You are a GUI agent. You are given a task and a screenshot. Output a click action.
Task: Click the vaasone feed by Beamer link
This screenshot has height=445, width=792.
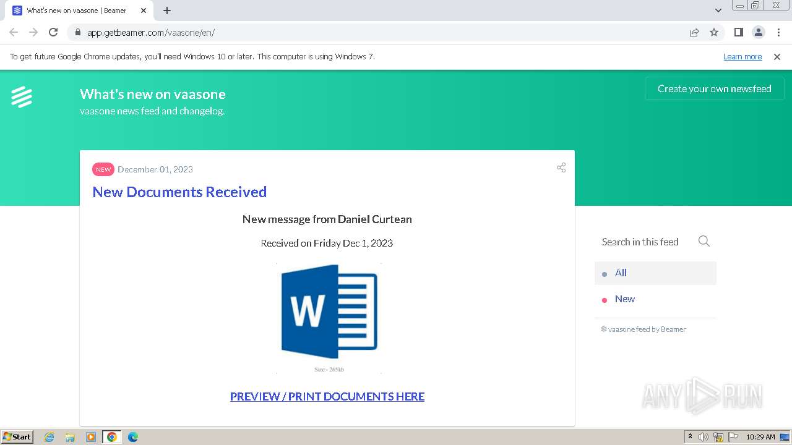click(x=643, y=329)
